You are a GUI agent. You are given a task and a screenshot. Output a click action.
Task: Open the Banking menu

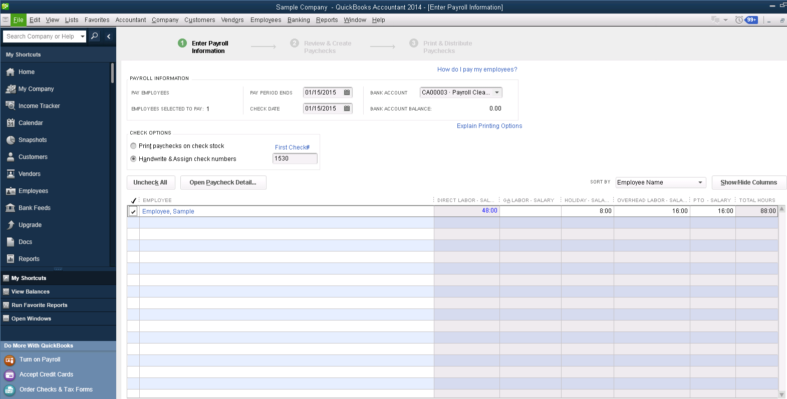299,20
